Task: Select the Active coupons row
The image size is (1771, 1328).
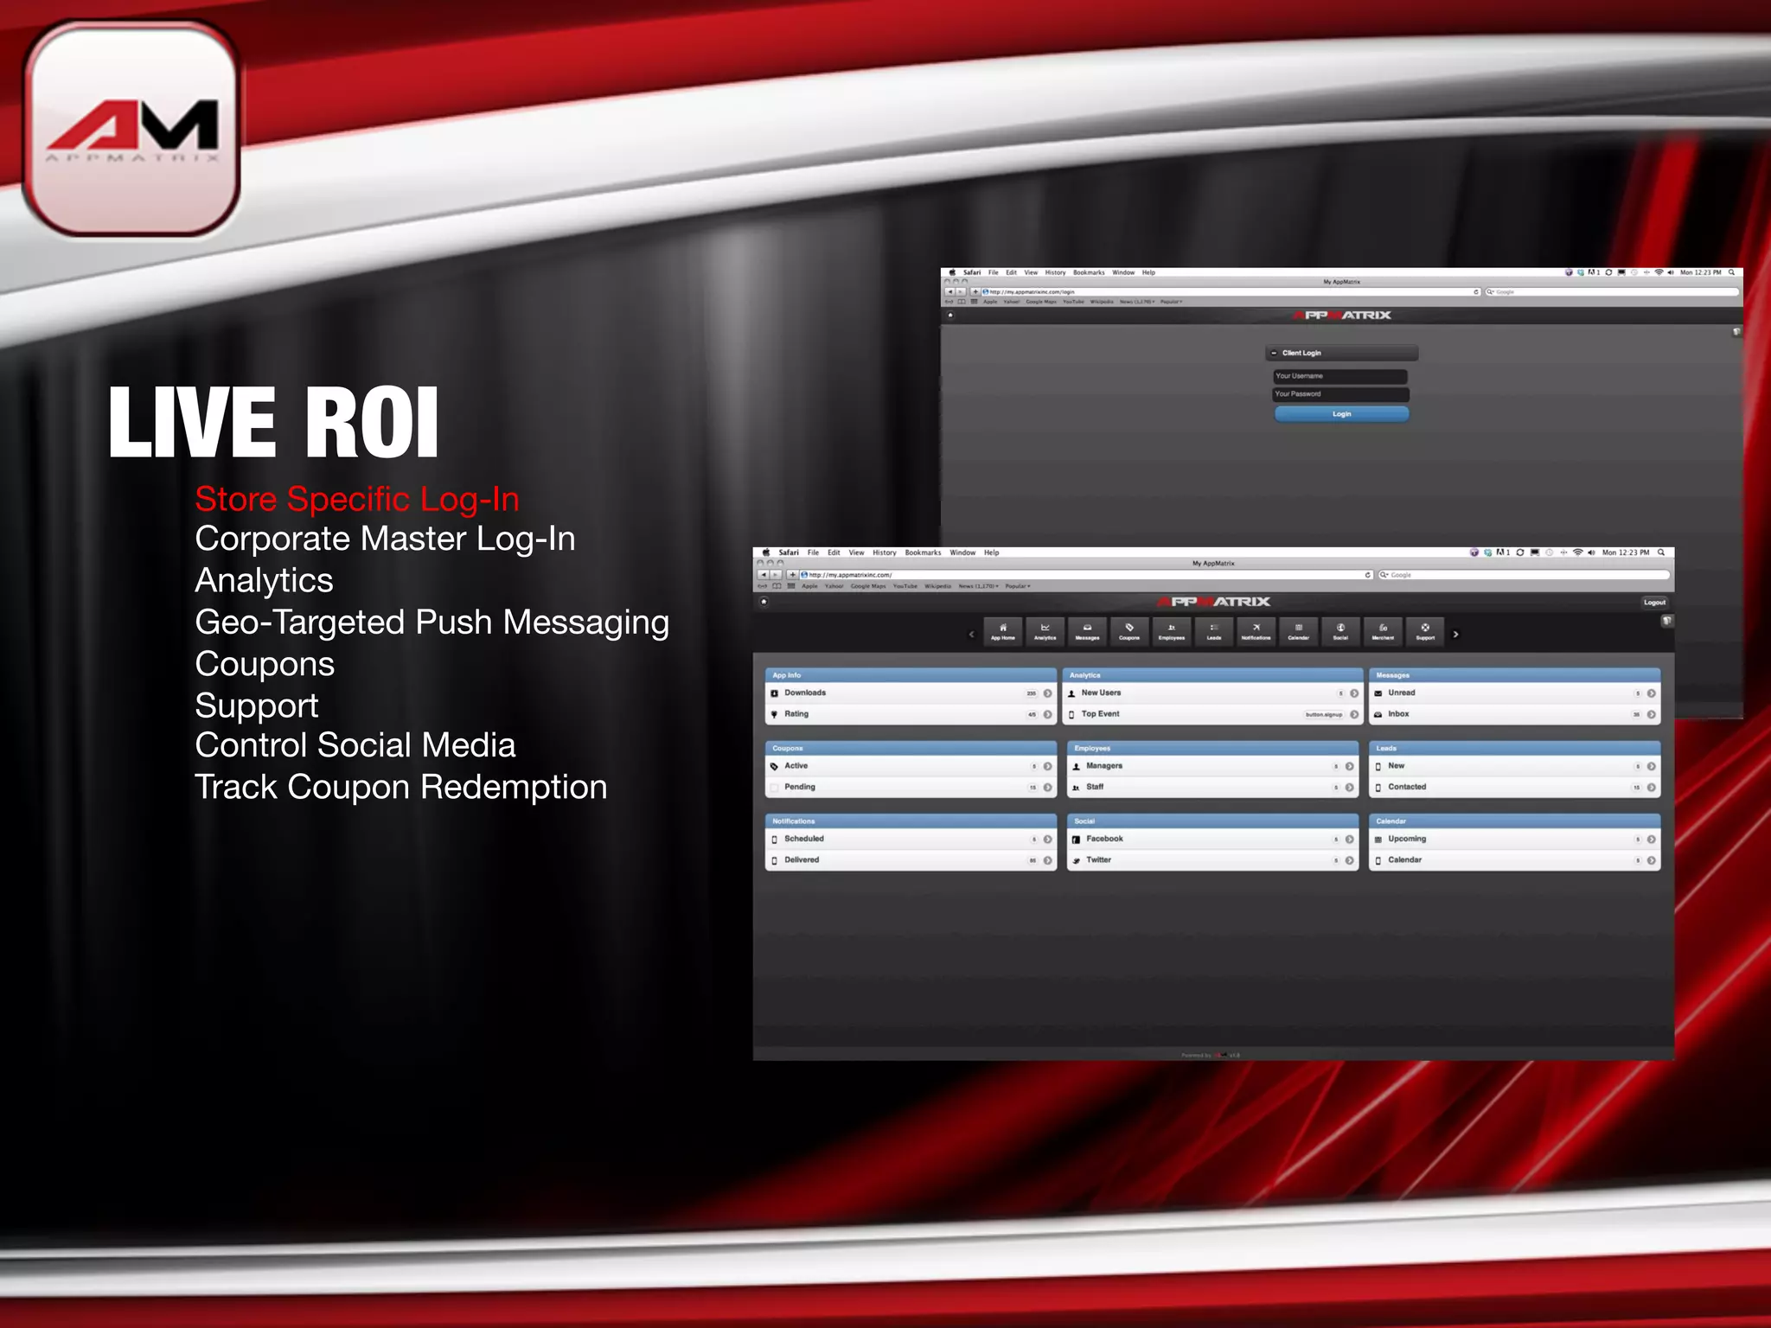Action: (911, 766)
